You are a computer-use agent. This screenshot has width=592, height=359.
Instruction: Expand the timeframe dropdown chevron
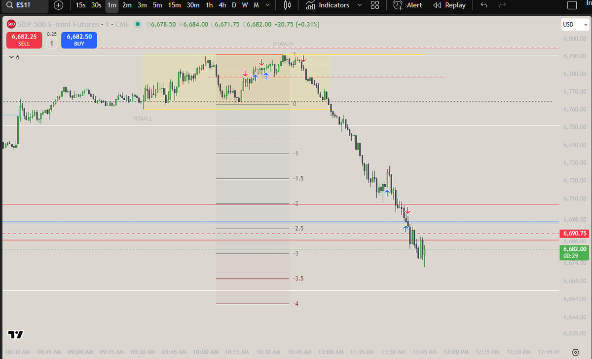coord(267,5)
